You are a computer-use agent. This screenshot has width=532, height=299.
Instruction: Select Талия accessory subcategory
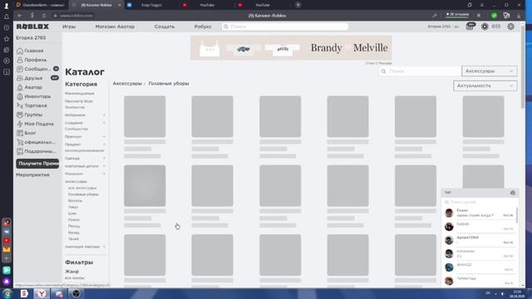73,238
